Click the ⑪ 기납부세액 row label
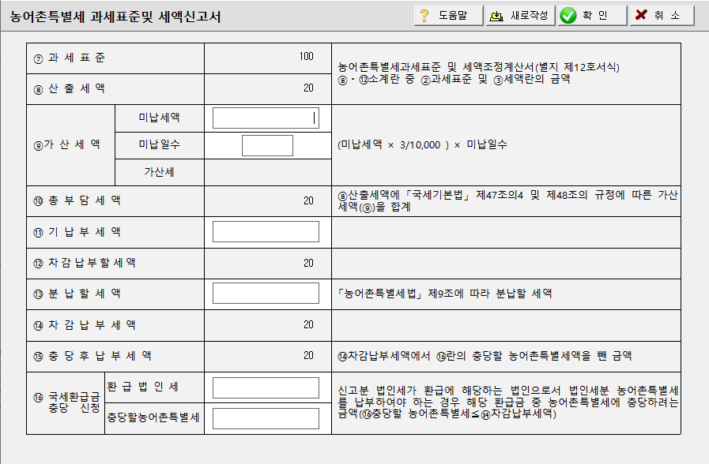Screen dimensions: 709x464 click(77, 232)
